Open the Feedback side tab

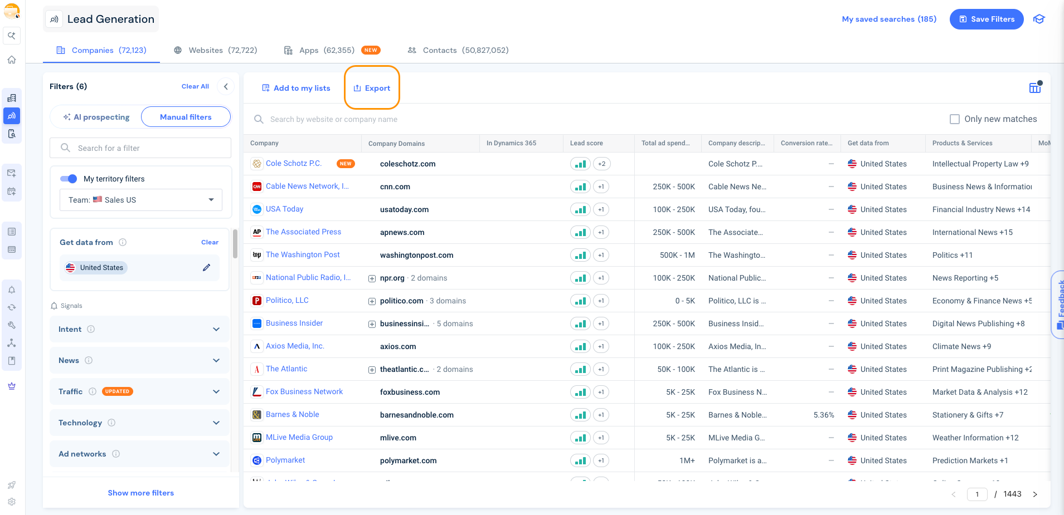pos(1058,305)
